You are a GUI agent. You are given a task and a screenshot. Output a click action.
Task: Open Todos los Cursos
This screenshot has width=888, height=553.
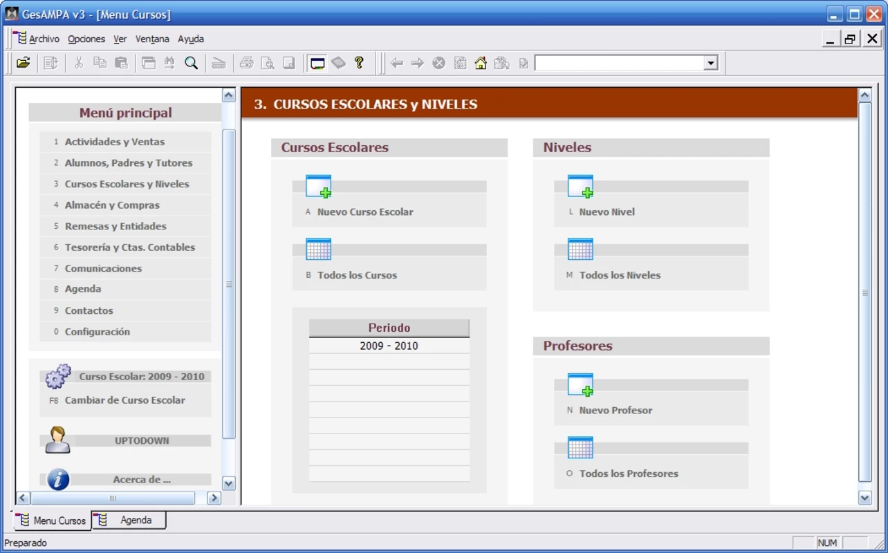pyautogui.click(x=357, y=275)
